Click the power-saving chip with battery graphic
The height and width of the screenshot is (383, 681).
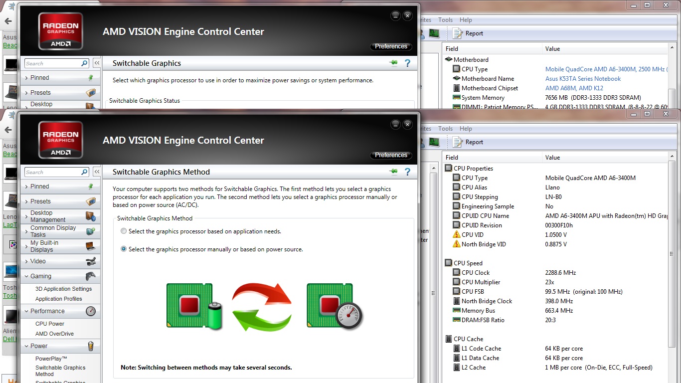pos(194,306)
